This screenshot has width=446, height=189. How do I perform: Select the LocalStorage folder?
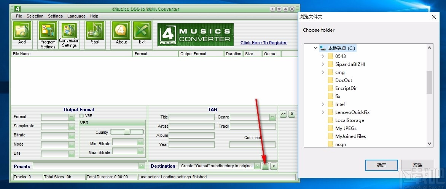click(x=350, y=120)
